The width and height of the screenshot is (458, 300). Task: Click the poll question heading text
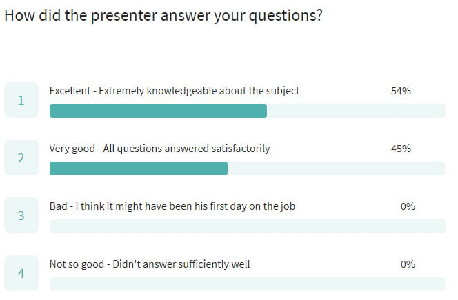[x=163, y=15]
